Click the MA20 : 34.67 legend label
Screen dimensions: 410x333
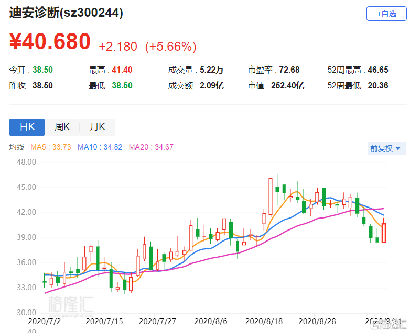(151, 147)
